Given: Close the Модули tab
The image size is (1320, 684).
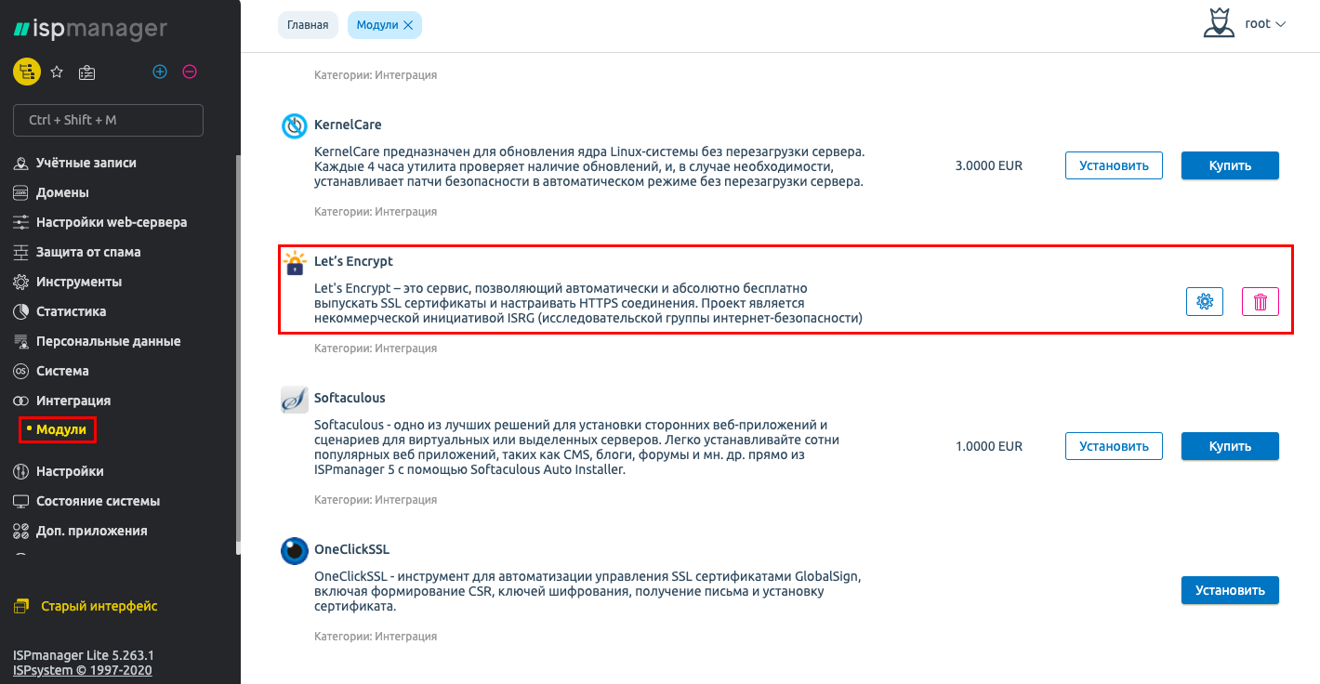Looking at the screenshot, I should [408, 25].
